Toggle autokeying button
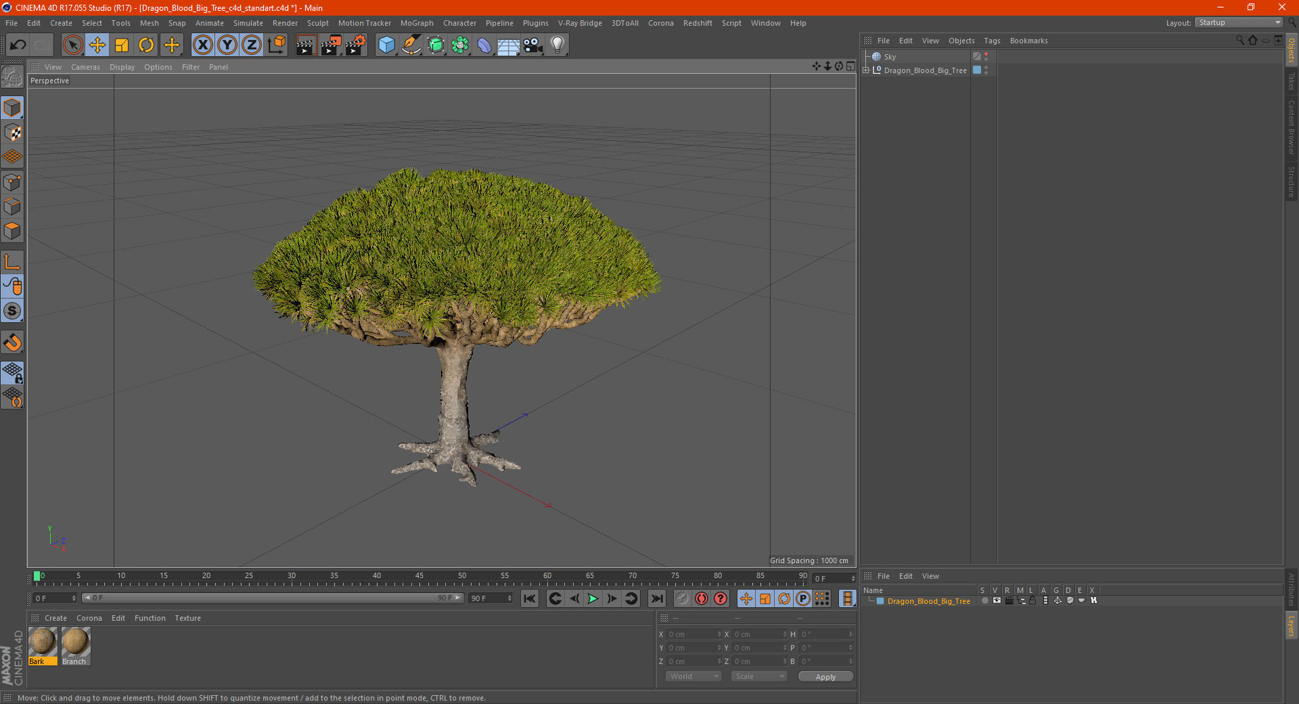Viewport: 1299px width, 704px height. (x=702, y=598)
